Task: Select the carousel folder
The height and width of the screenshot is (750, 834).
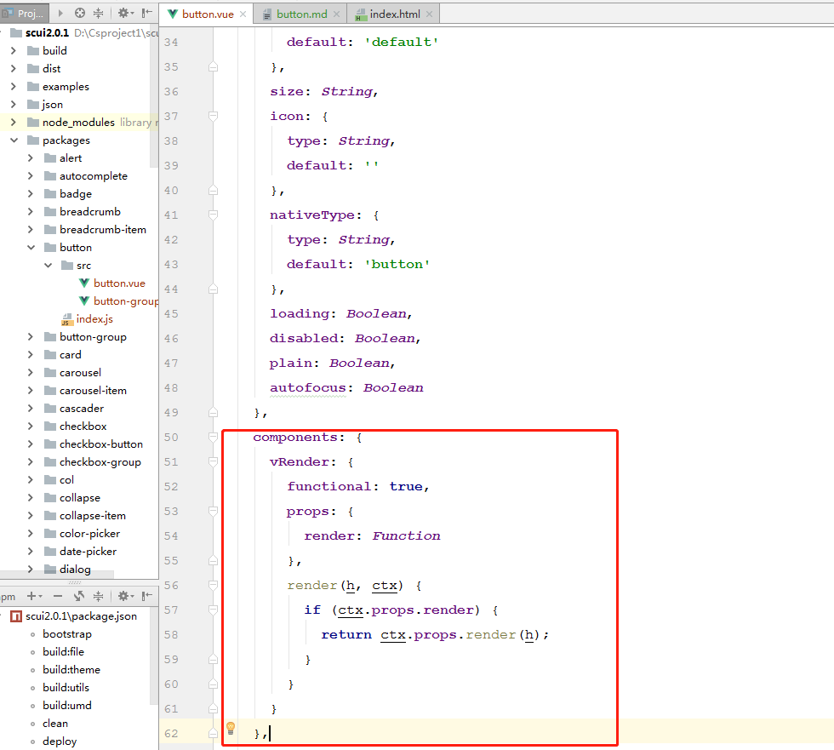Action: pyautogui.click(x=80, y=372)
